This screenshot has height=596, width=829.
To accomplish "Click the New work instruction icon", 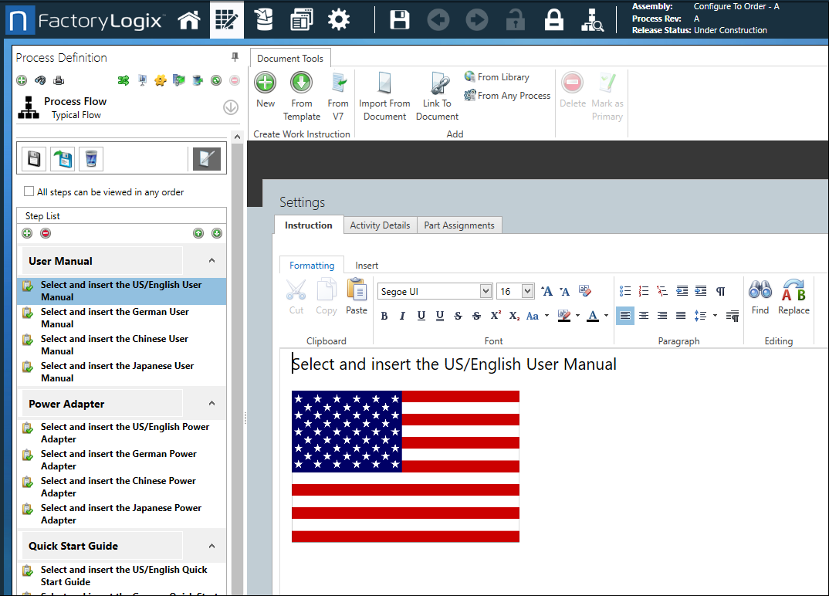I will click(x=266, y=83).
